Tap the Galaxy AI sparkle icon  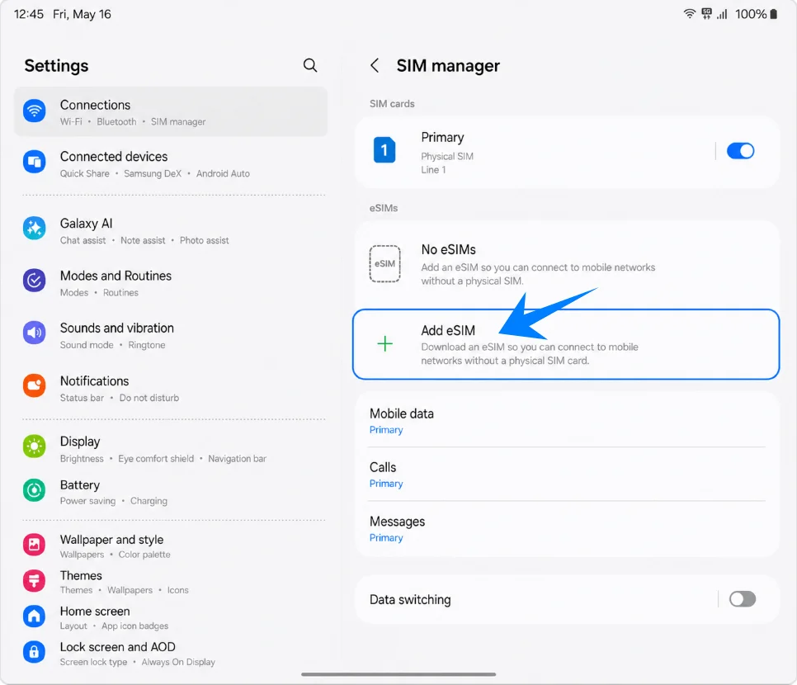point(34,229)
